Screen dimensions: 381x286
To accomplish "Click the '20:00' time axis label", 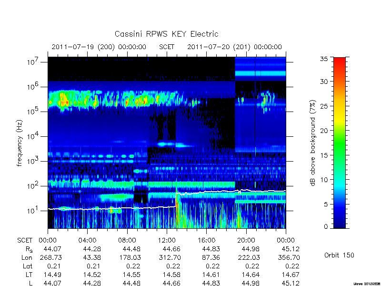I will coord(246,240).
